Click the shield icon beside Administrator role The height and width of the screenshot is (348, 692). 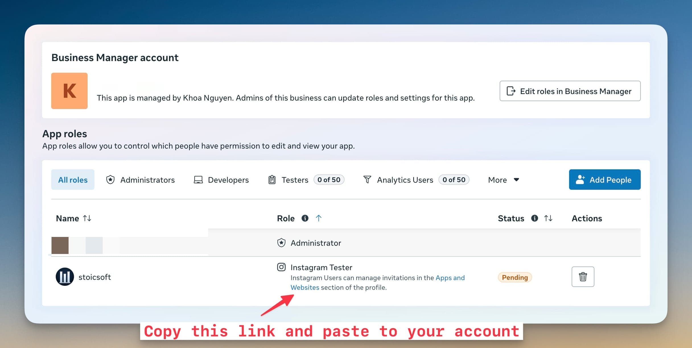click(x=281, y=243)
